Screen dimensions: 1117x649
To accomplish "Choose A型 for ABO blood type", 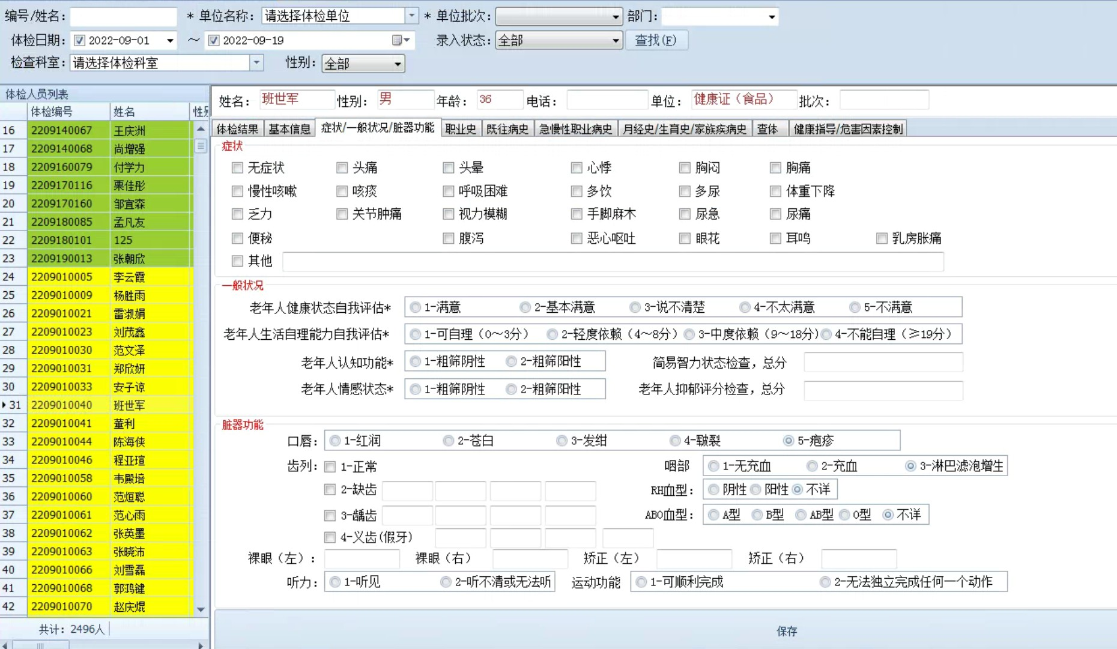I will pos(713,515).
